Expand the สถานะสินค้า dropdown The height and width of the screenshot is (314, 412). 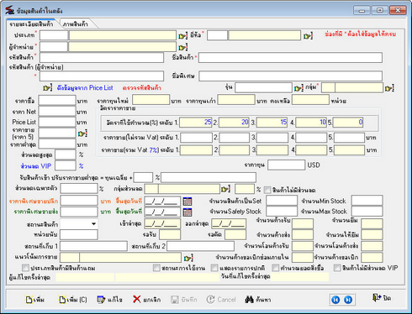pyautogui.click(x=93, y=224)
